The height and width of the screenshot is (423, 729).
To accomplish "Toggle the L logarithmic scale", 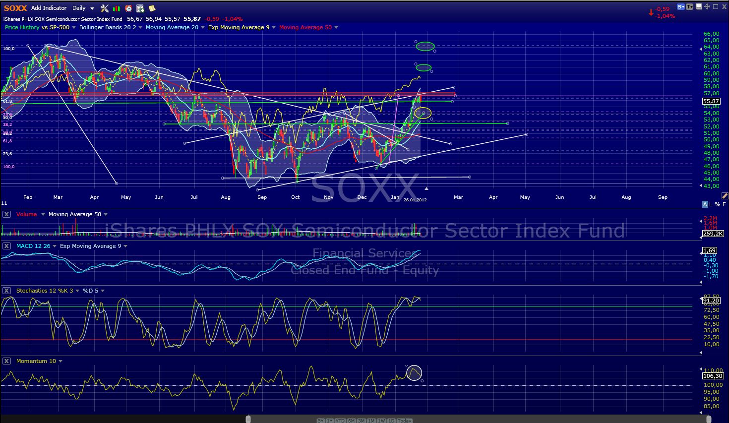I will [712, 204].
